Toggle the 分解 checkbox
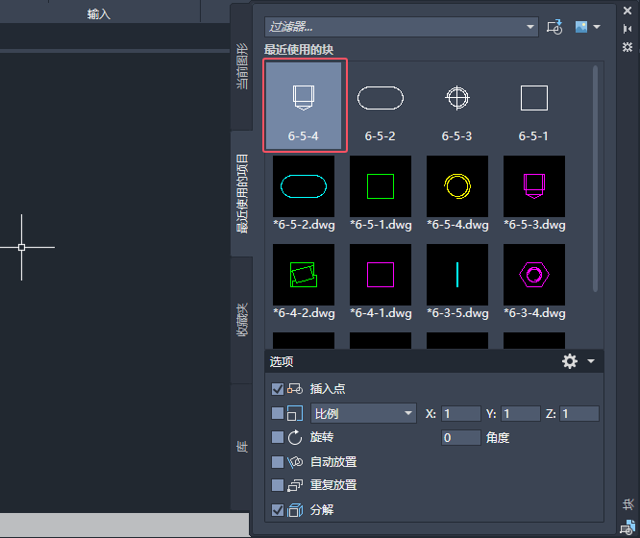This screenshot has height=538, width=640. (x=278, y=510)
